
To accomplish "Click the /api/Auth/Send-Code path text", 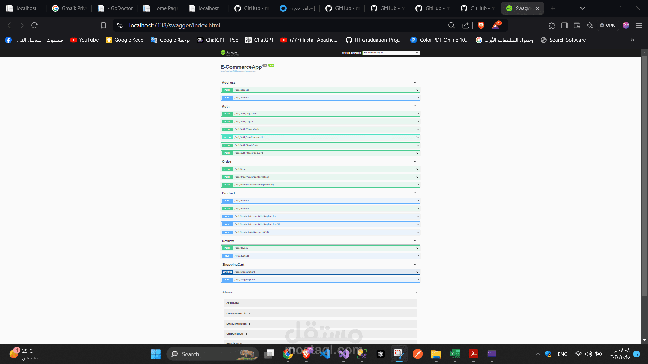I will coord(246,145).
